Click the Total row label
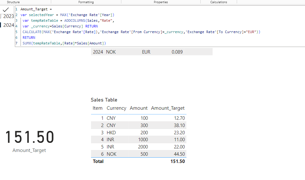Viewport: 305px width, 180px height. coord(98,161)
